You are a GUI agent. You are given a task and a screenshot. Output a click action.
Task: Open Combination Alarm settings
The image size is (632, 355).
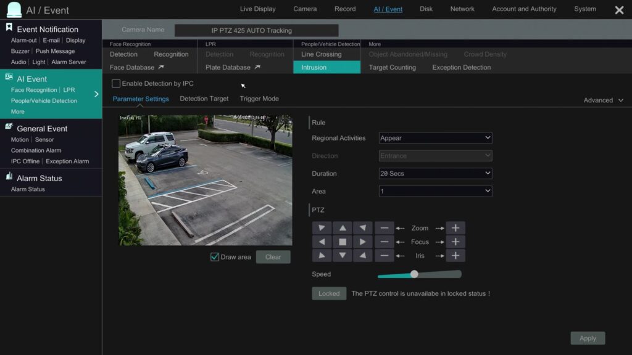36,150
